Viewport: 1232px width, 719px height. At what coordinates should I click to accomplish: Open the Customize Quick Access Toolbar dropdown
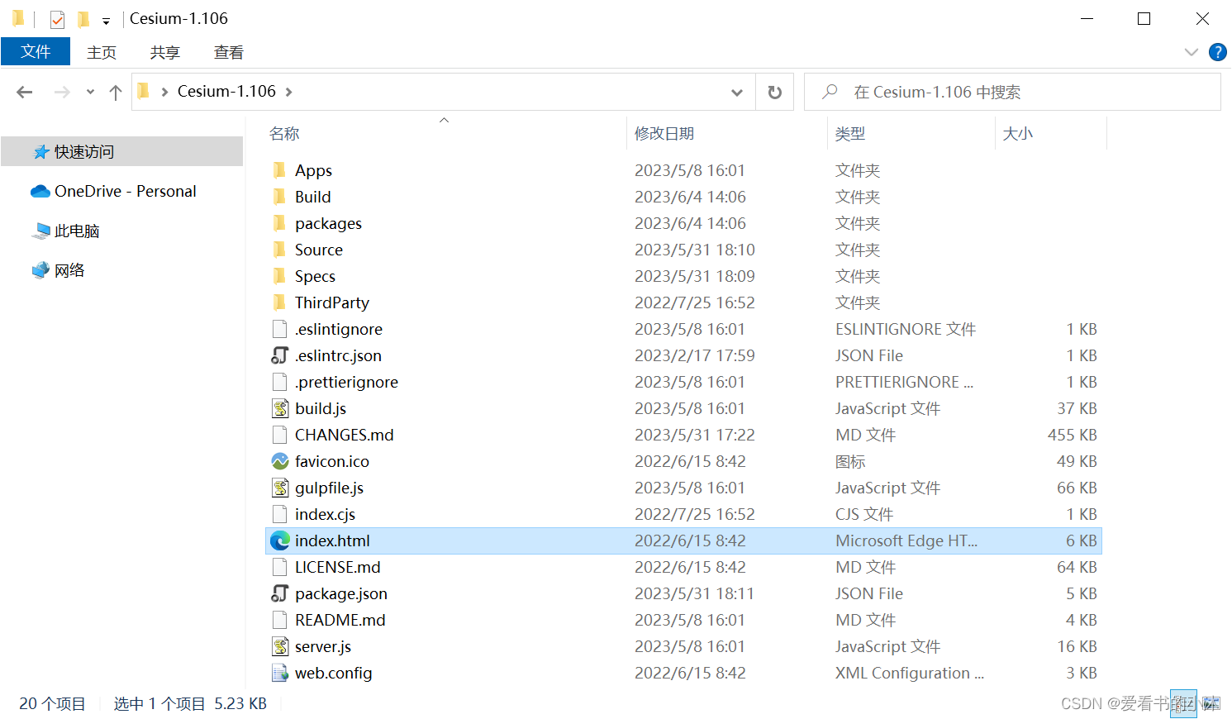(x=106, y=21)
